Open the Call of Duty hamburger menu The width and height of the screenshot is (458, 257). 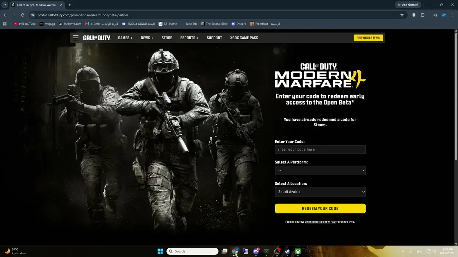[75, 38]
